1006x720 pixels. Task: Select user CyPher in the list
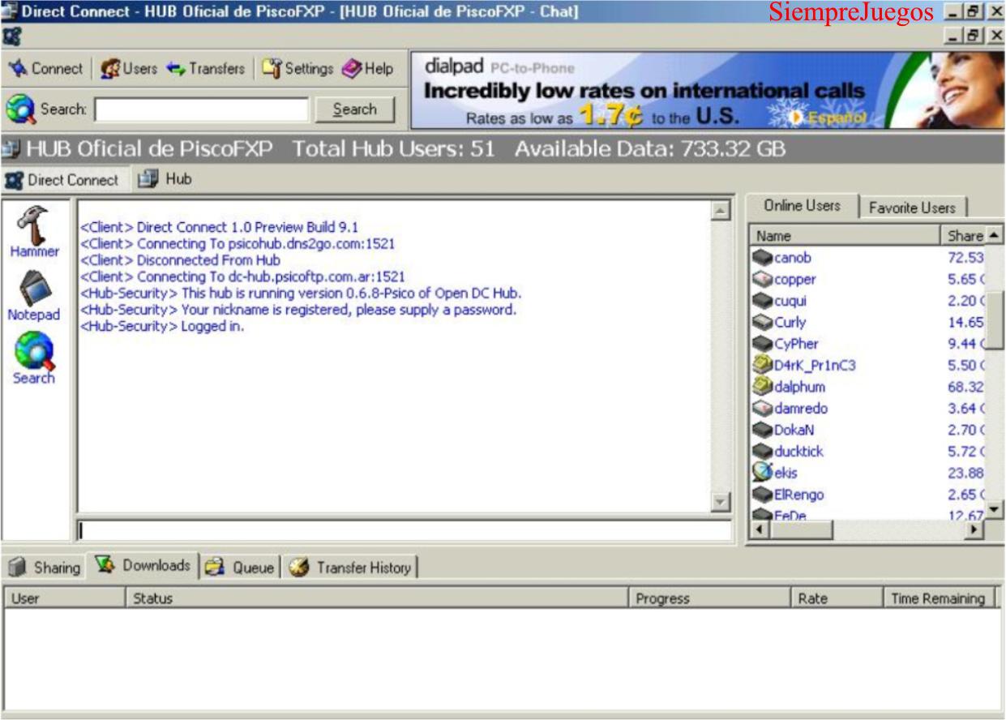[x=796, y=344]
